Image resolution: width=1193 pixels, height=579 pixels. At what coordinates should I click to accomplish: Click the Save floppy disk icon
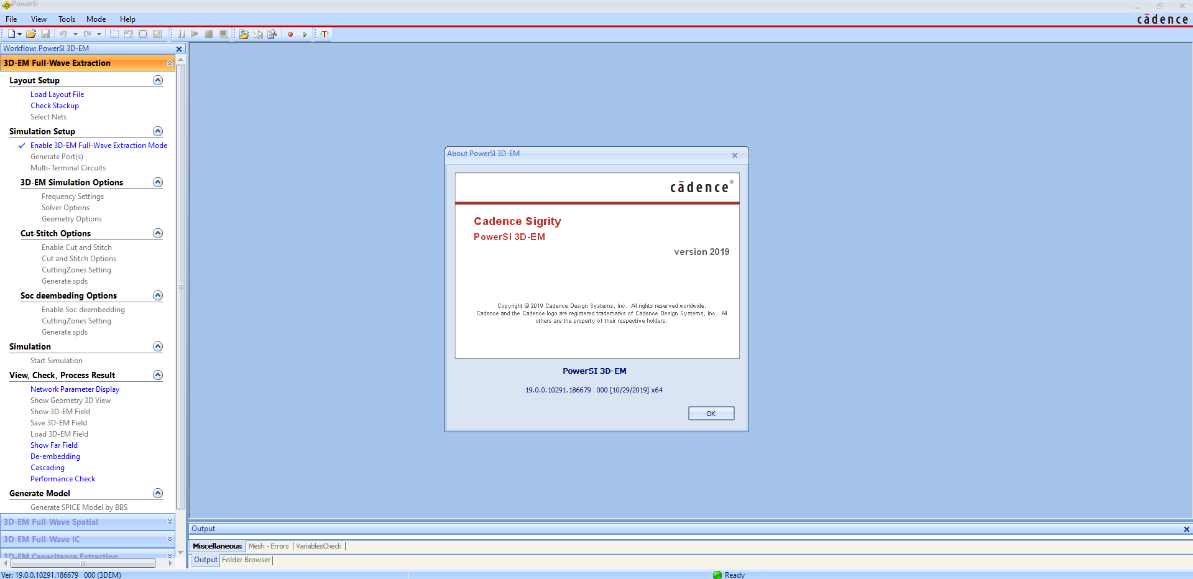click(45, 34)
